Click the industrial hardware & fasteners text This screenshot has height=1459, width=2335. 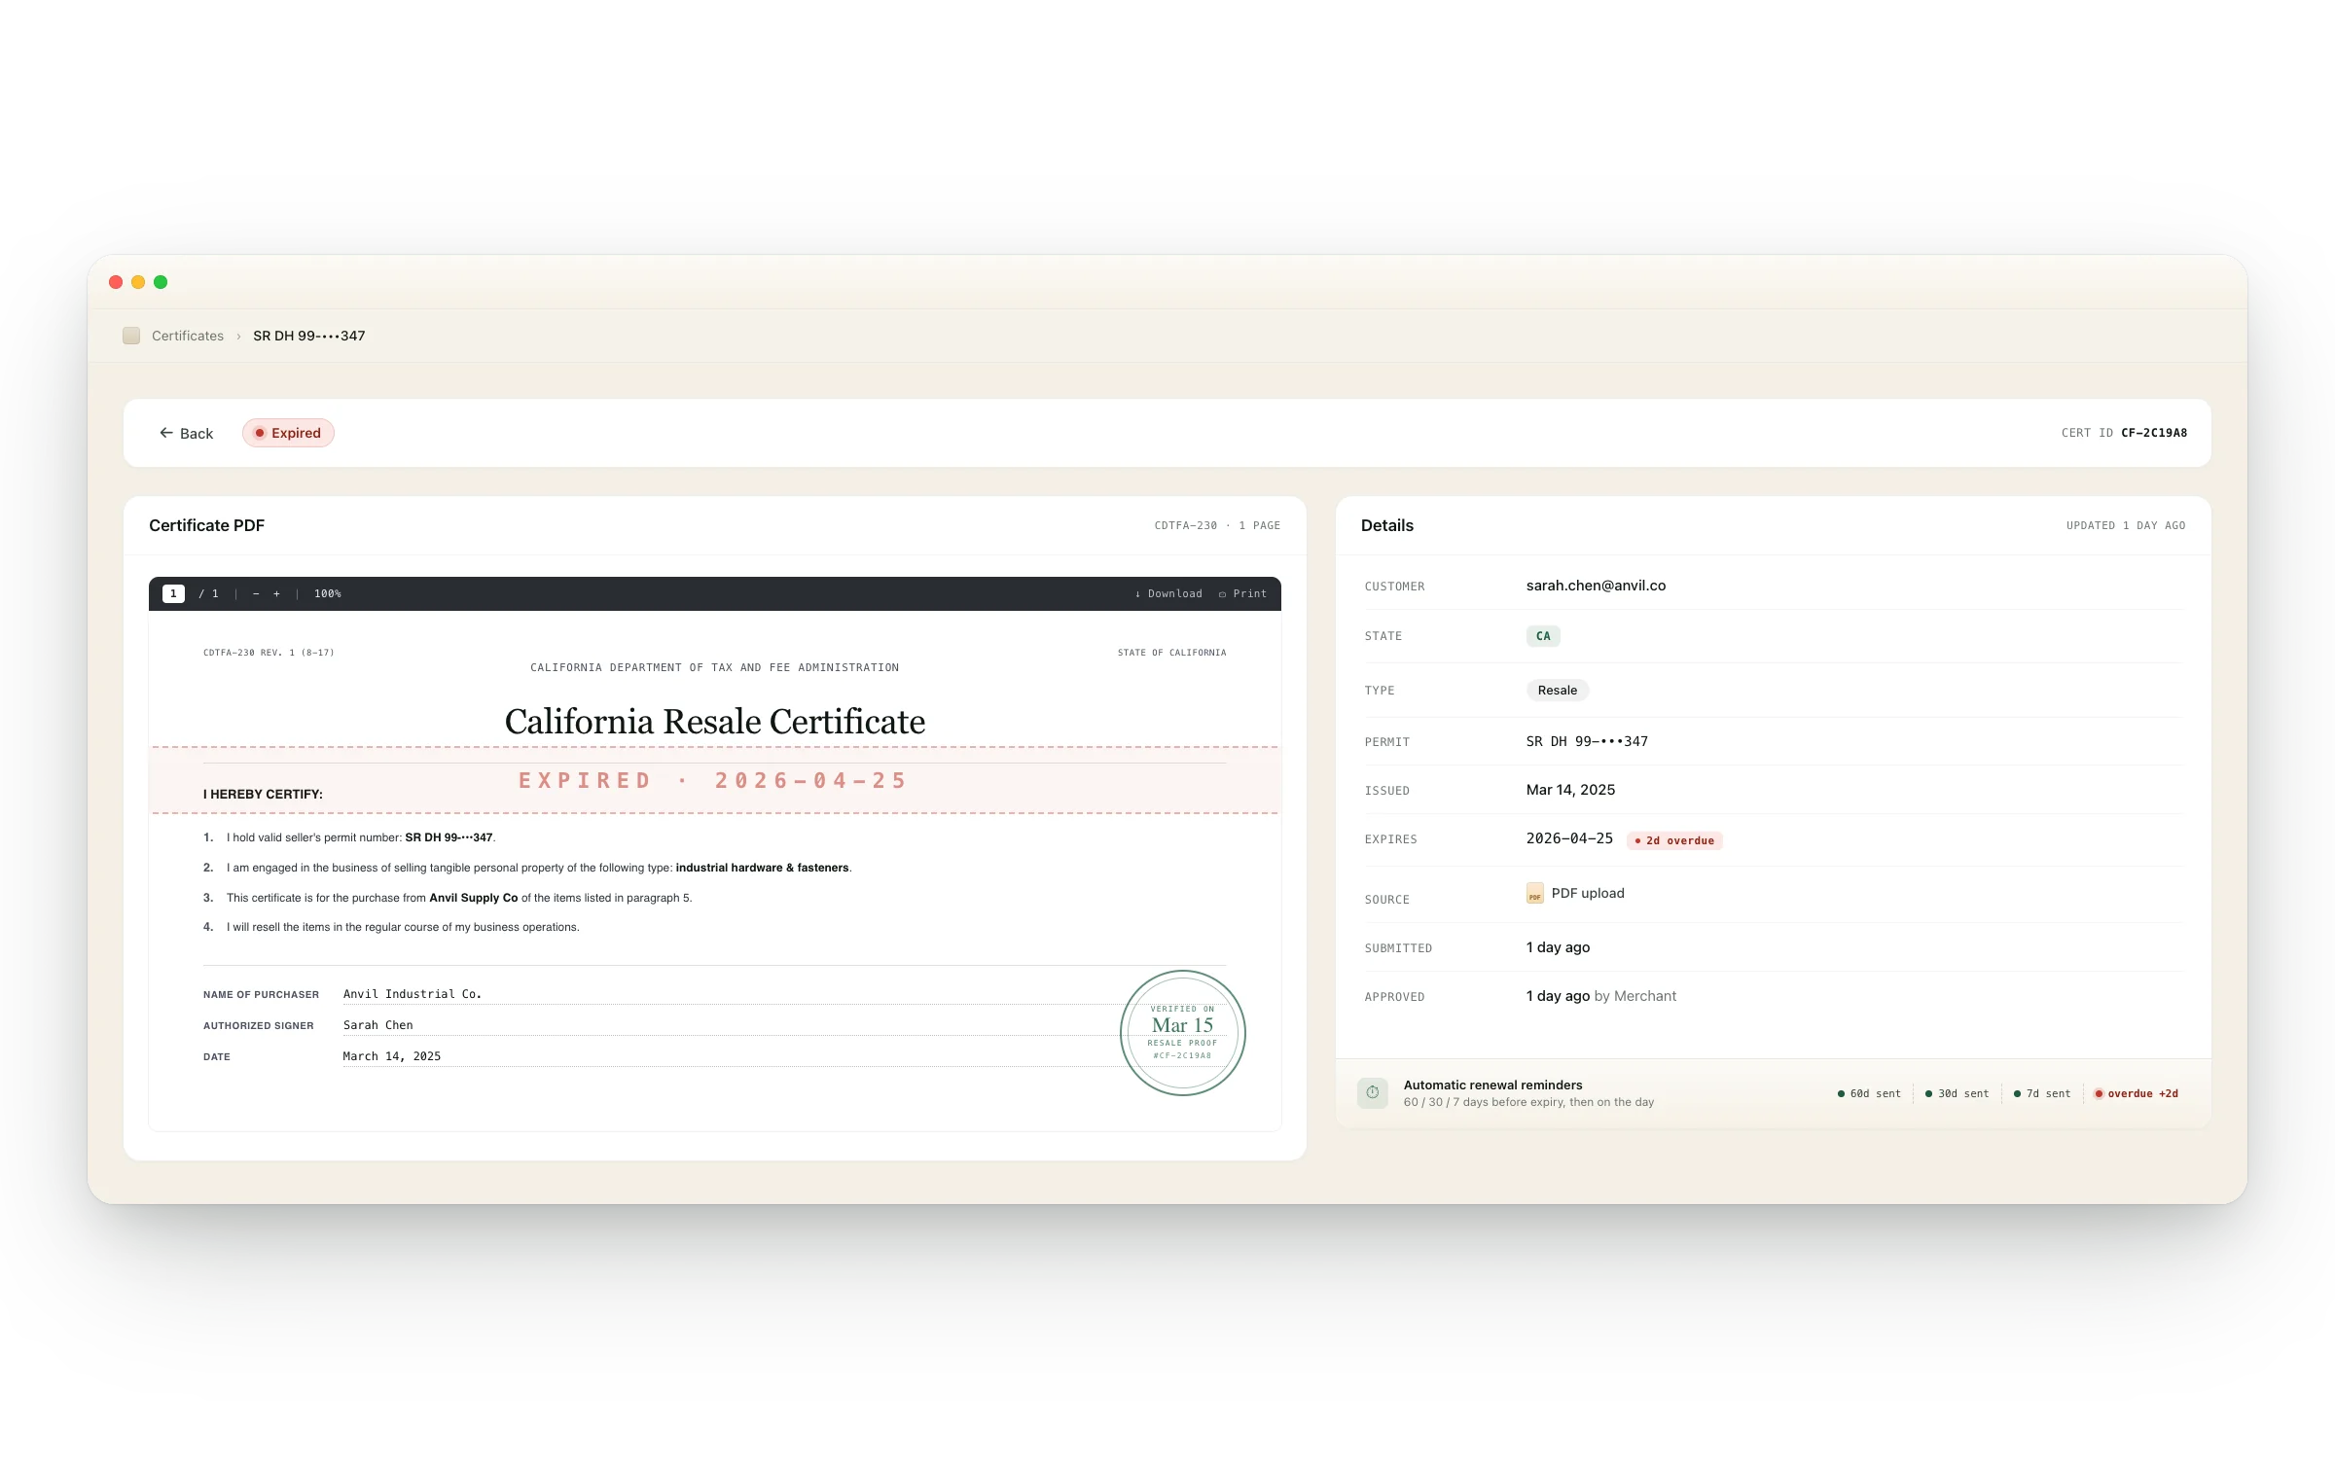(763, 868)
